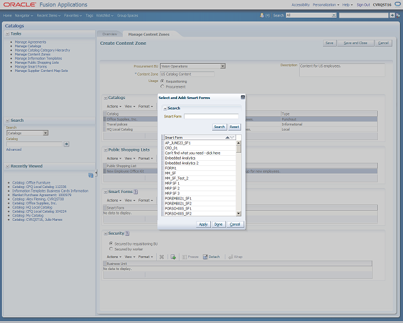The image size is (403, 323).
Task: Select Secured by worker option
Action: click(111, 249)
